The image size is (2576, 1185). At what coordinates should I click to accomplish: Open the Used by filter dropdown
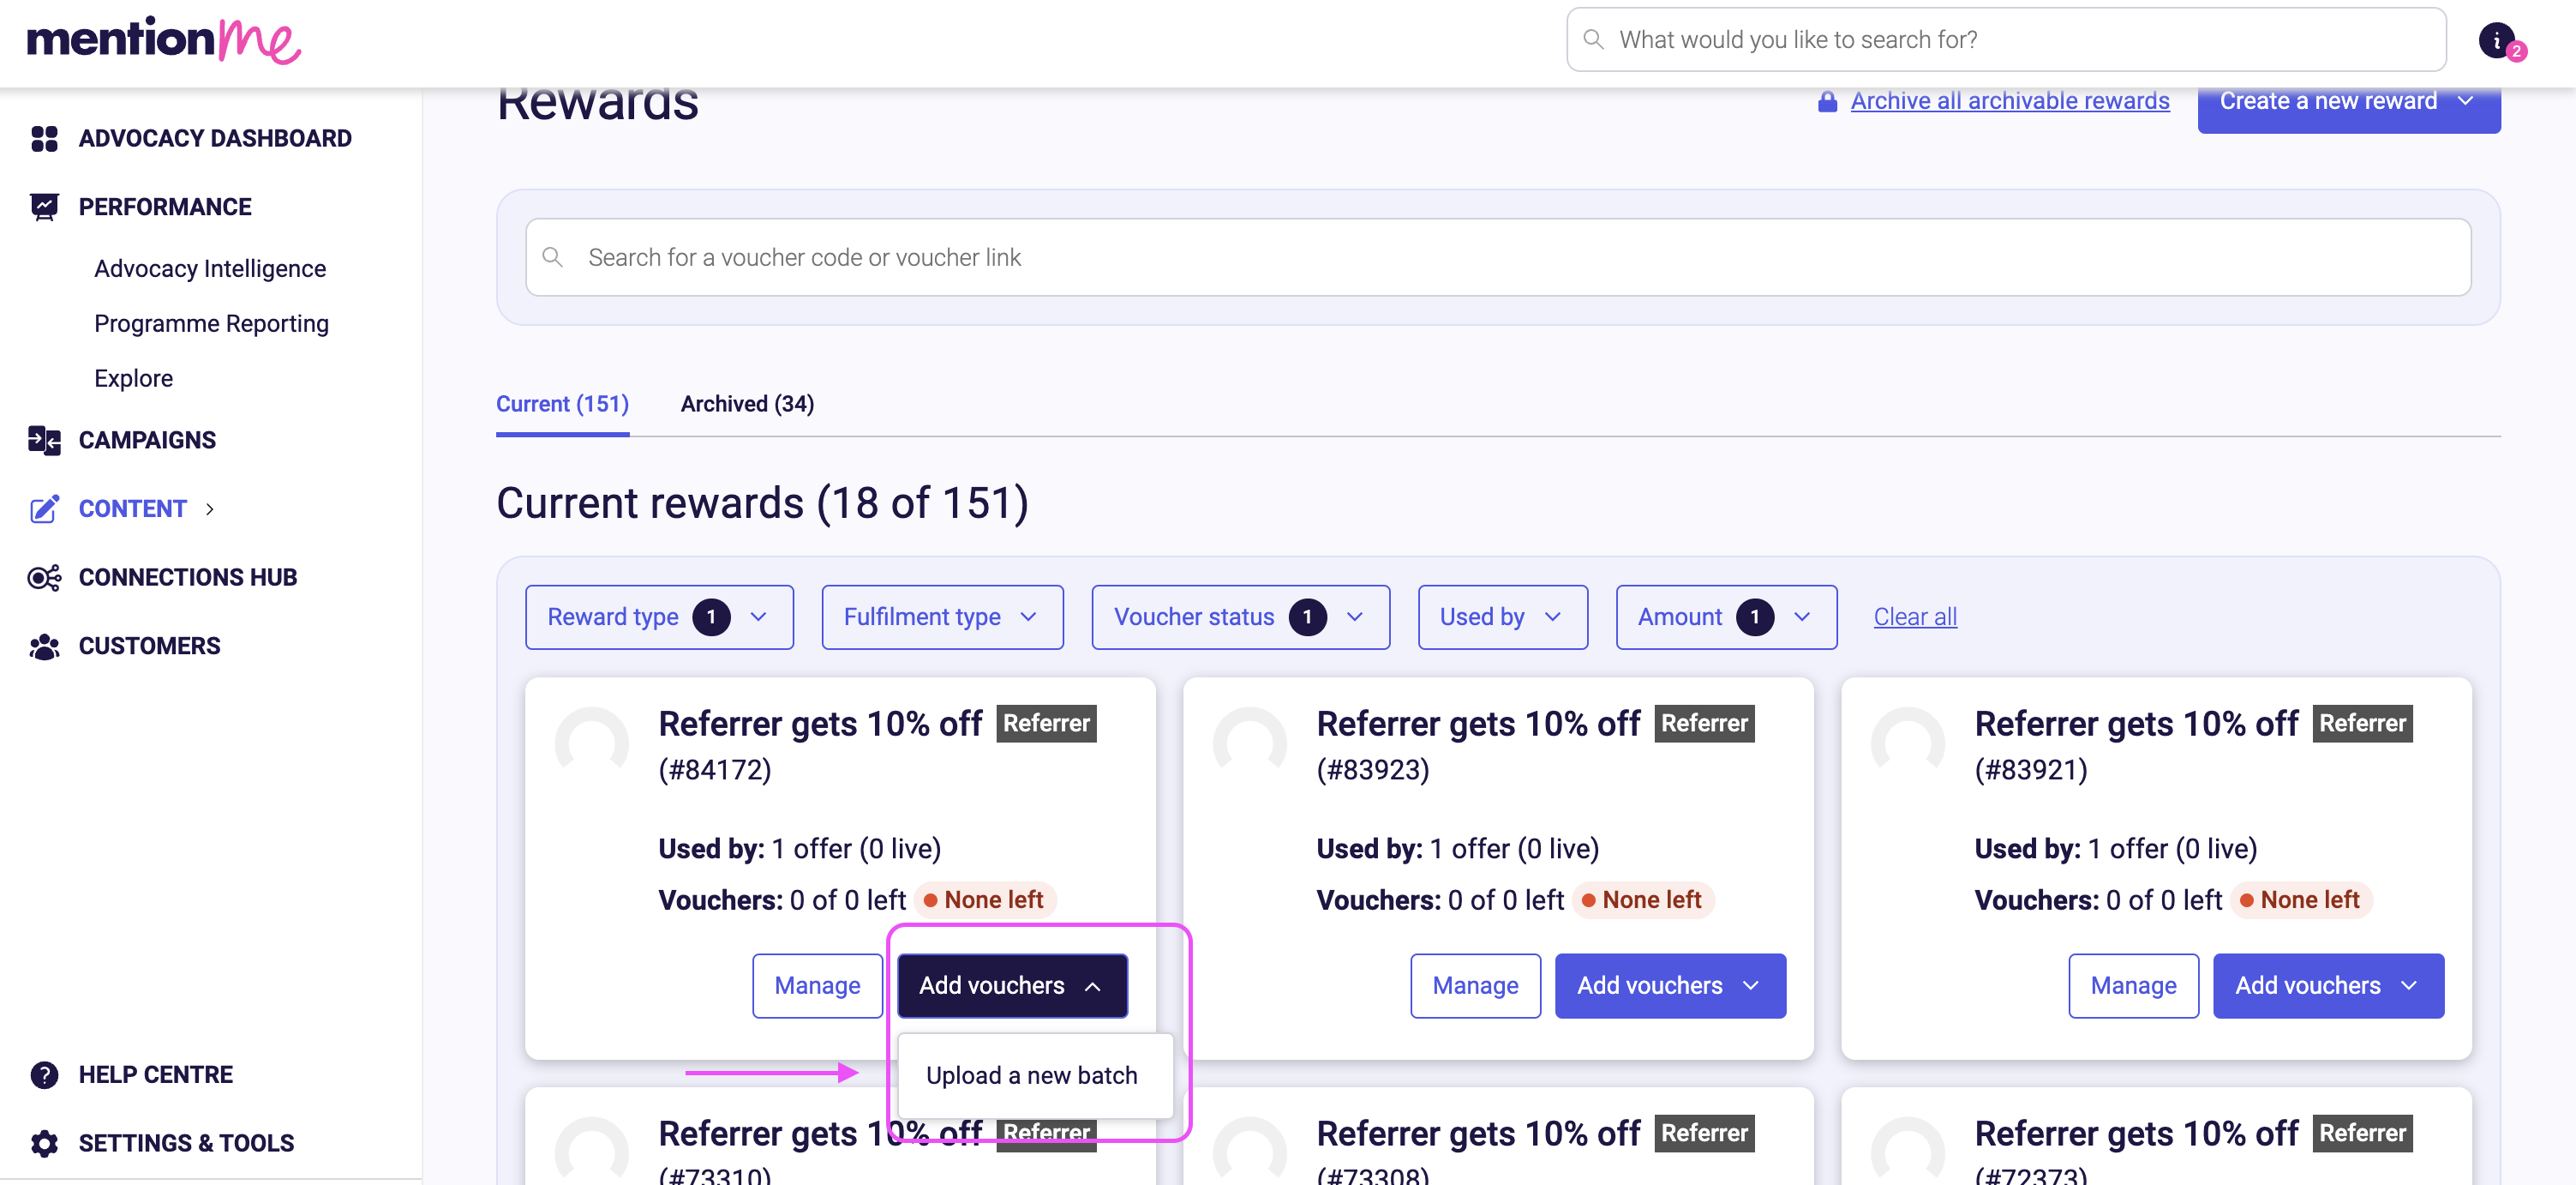[x=1502, y=617]
